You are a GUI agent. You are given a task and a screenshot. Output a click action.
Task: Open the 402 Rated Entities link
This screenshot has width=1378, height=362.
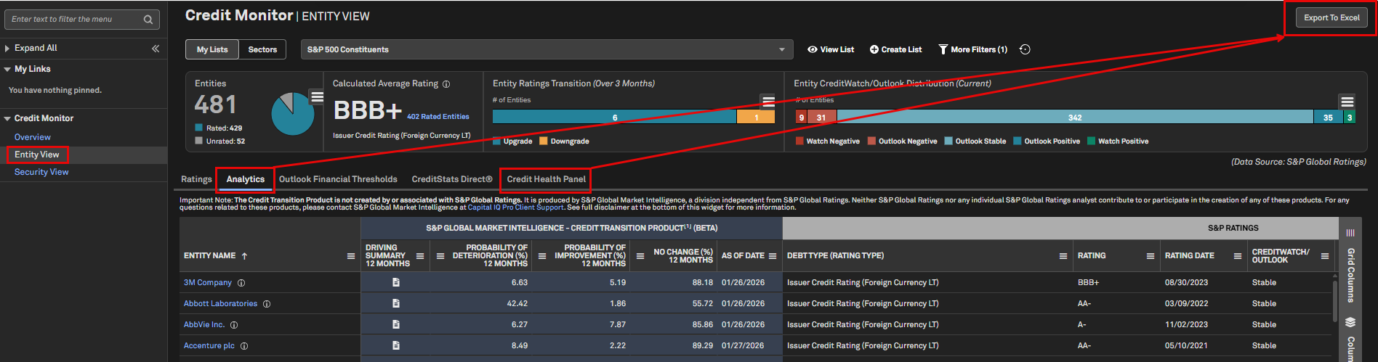pos(438,117)
